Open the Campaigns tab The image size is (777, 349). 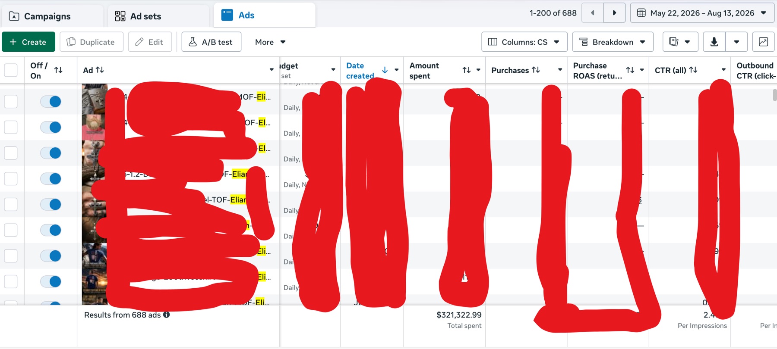[x=52, y=16]
